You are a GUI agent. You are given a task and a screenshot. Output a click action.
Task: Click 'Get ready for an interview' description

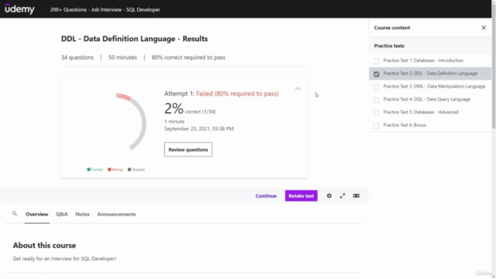pos(64,258)
